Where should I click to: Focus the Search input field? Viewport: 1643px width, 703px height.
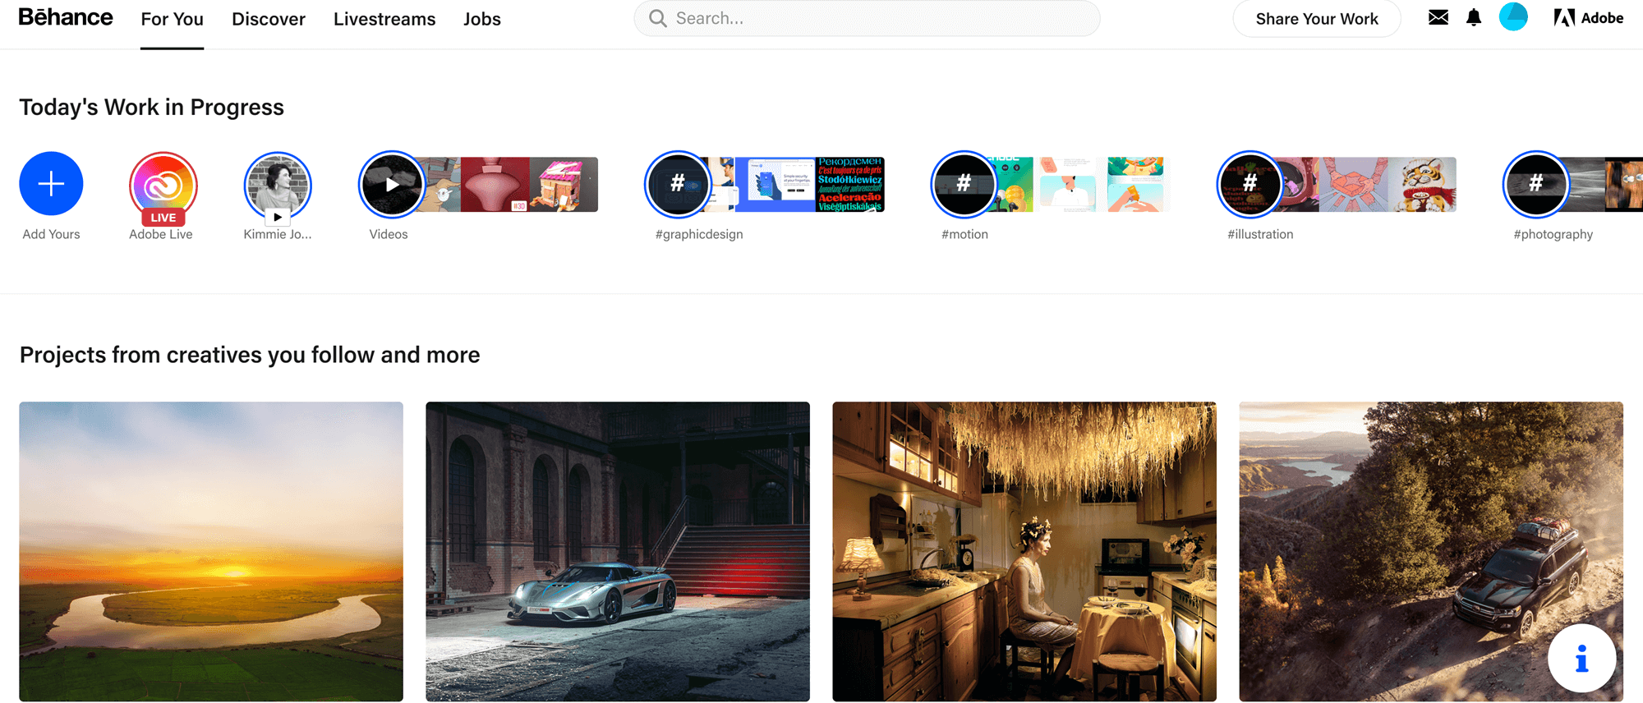tap(867, 18)
